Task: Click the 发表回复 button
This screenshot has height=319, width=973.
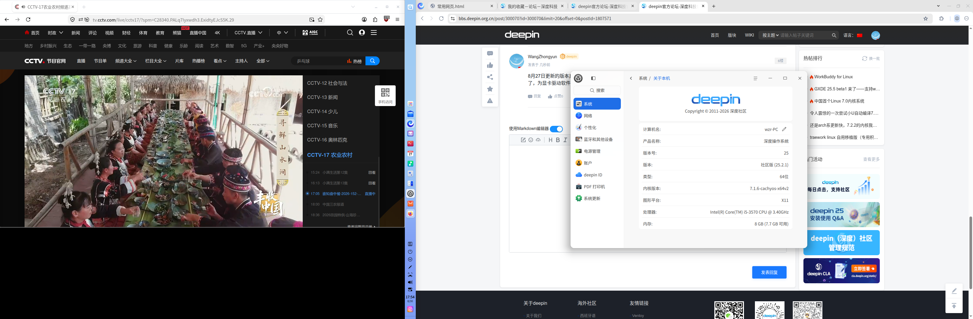Action: point(769,272)
